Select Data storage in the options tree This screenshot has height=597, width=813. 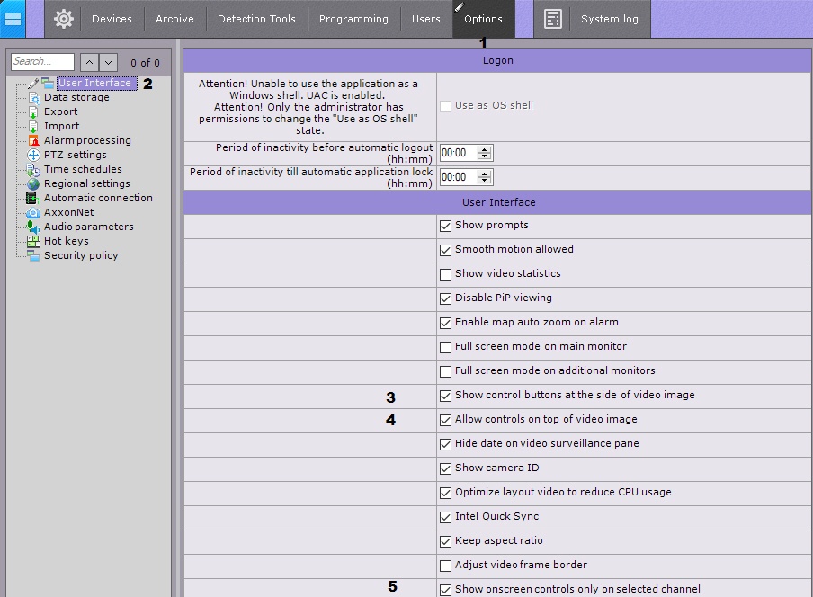(76, 98)
